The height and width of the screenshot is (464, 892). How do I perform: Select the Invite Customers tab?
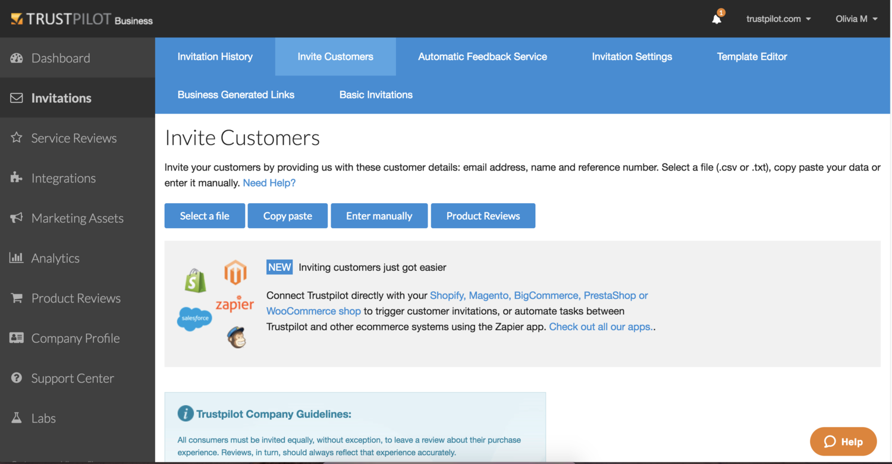(x=335, y=56)
